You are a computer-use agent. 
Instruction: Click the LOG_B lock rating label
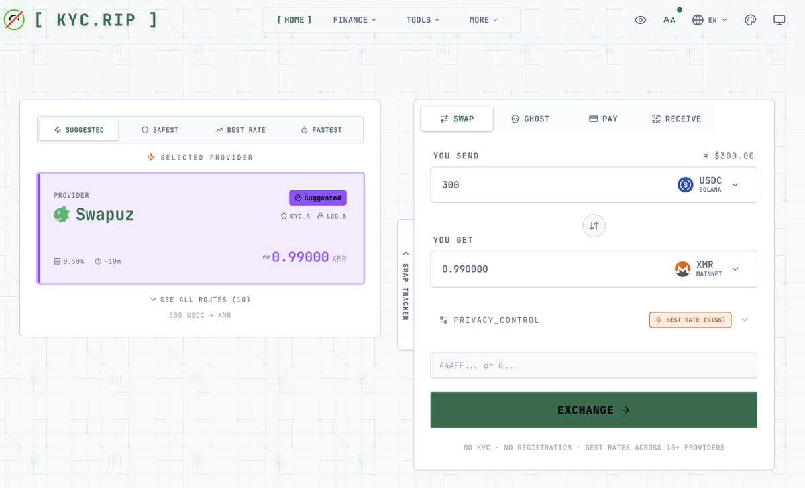tap(332, 217)
